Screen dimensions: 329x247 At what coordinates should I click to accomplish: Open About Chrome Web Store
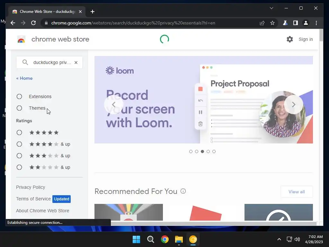(43, 211)
